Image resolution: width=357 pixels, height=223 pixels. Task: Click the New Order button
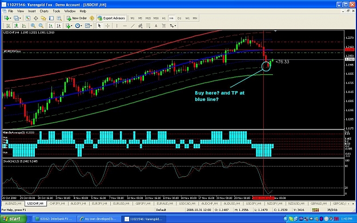(77, 18)
